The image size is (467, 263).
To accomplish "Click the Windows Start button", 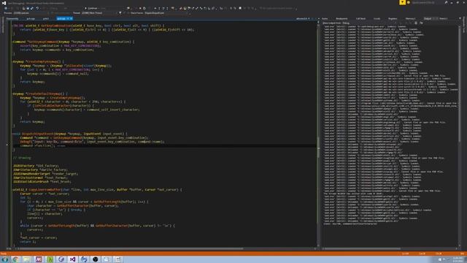I will click(5, 259).
